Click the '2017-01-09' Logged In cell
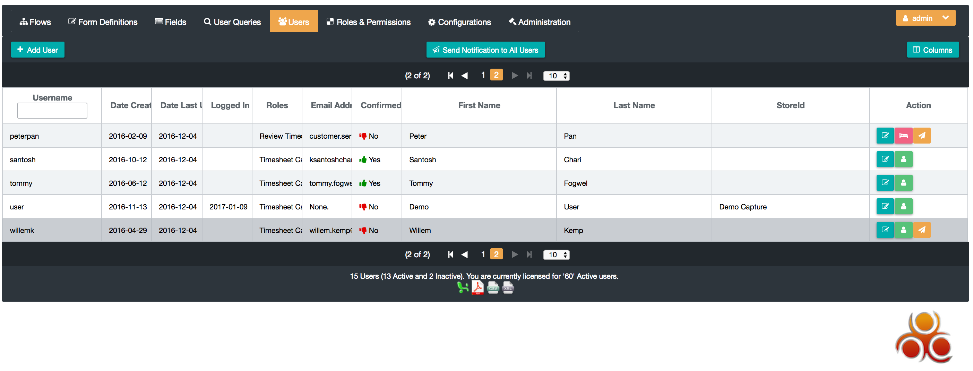 click(227, 207)
